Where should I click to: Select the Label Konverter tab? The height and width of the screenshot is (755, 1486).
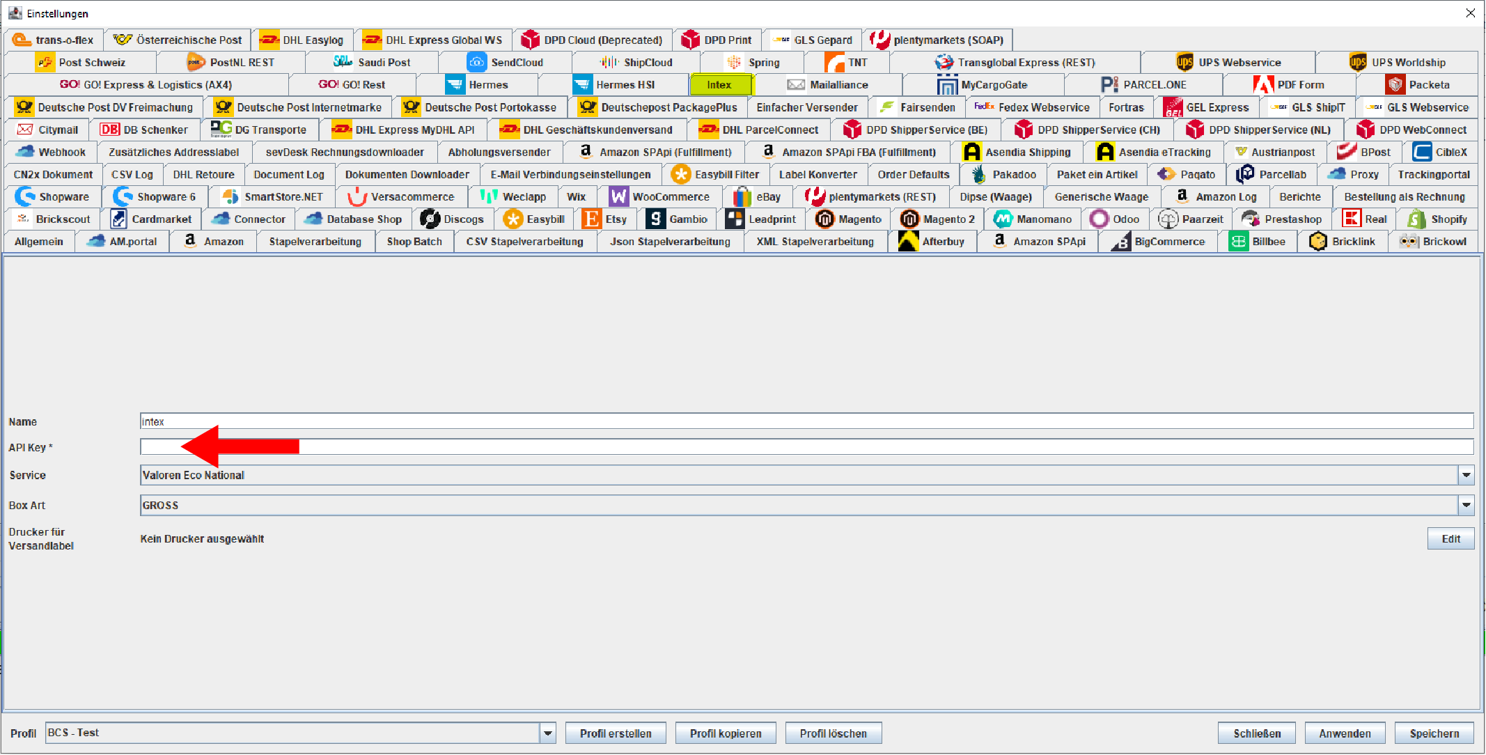818,174
